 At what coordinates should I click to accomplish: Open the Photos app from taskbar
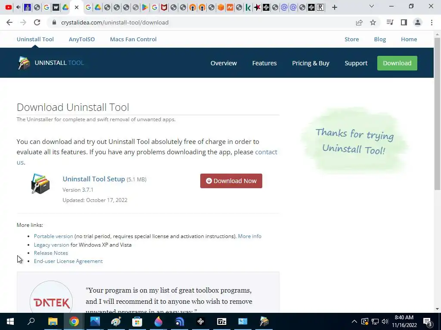pyautogui.click(x=95, y=321)
